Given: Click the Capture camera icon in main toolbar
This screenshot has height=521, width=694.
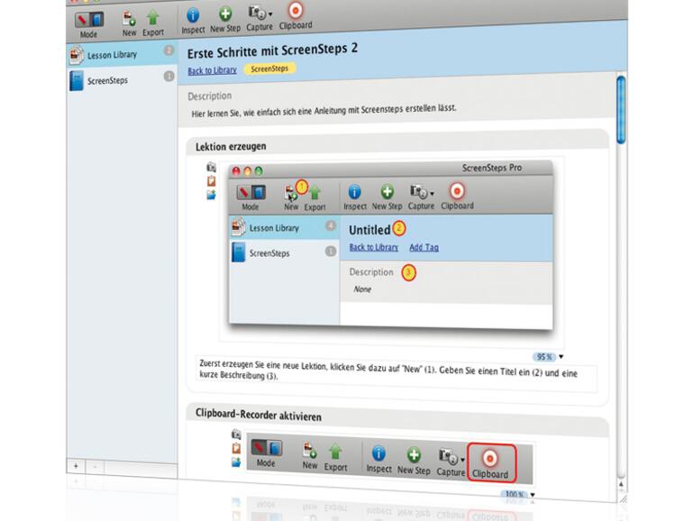Looking at the screenshot, I should pyautogui.click(x=257, y=13).
